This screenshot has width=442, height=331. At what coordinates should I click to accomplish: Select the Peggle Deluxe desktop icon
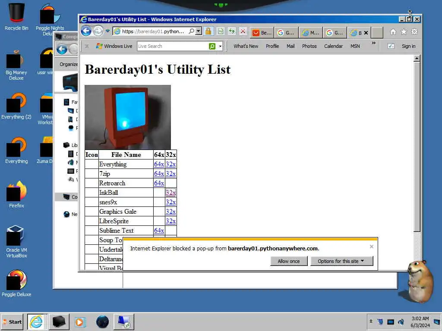coord(16,283)
